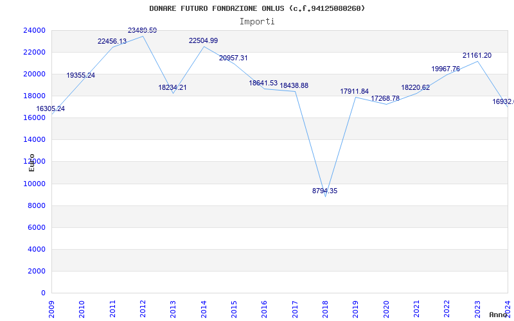Image resolution: width=514 pixels, height=321 pixels.
Task: Select the 22504.99 data label
Action: click(x=203, y=40)
